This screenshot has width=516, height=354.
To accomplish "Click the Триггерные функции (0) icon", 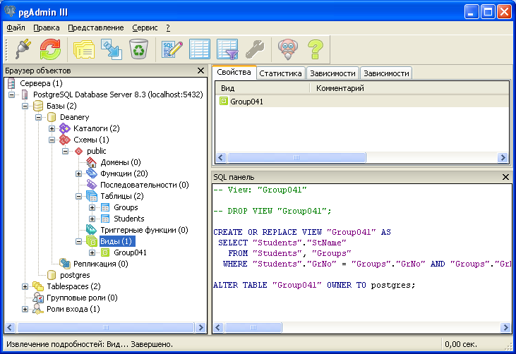I will pyautogui.click(x=92, y=230).
